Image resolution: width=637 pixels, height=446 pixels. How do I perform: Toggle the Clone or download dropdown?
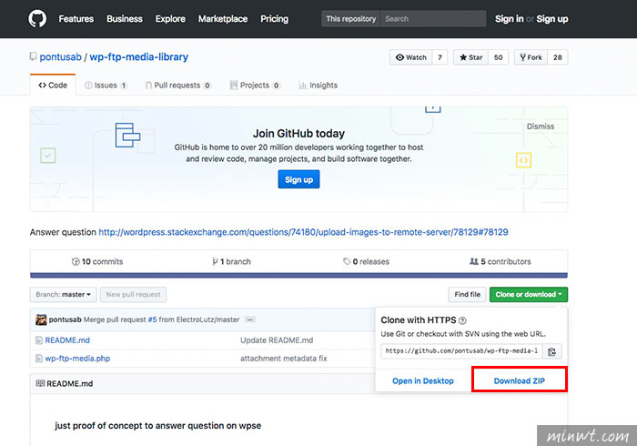pyautogui.click(x=529, y=295)
